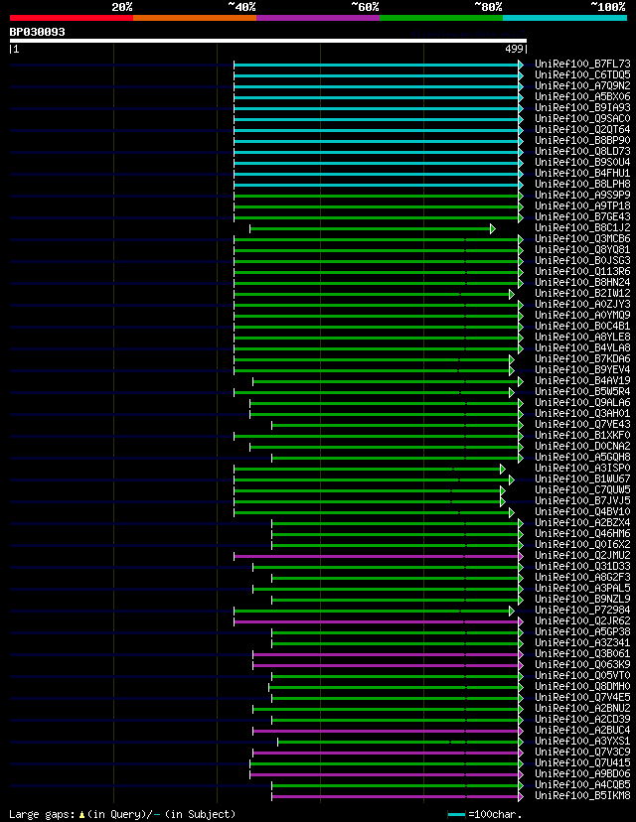636x822 pixels.
Task: Pick the UniRef100_B2IW12 label
Action: coord(582,294)
